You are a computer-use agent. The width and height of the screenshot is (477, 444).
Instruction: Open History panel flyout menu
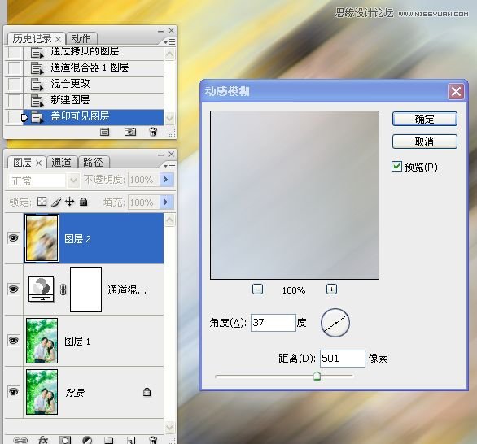169,42
